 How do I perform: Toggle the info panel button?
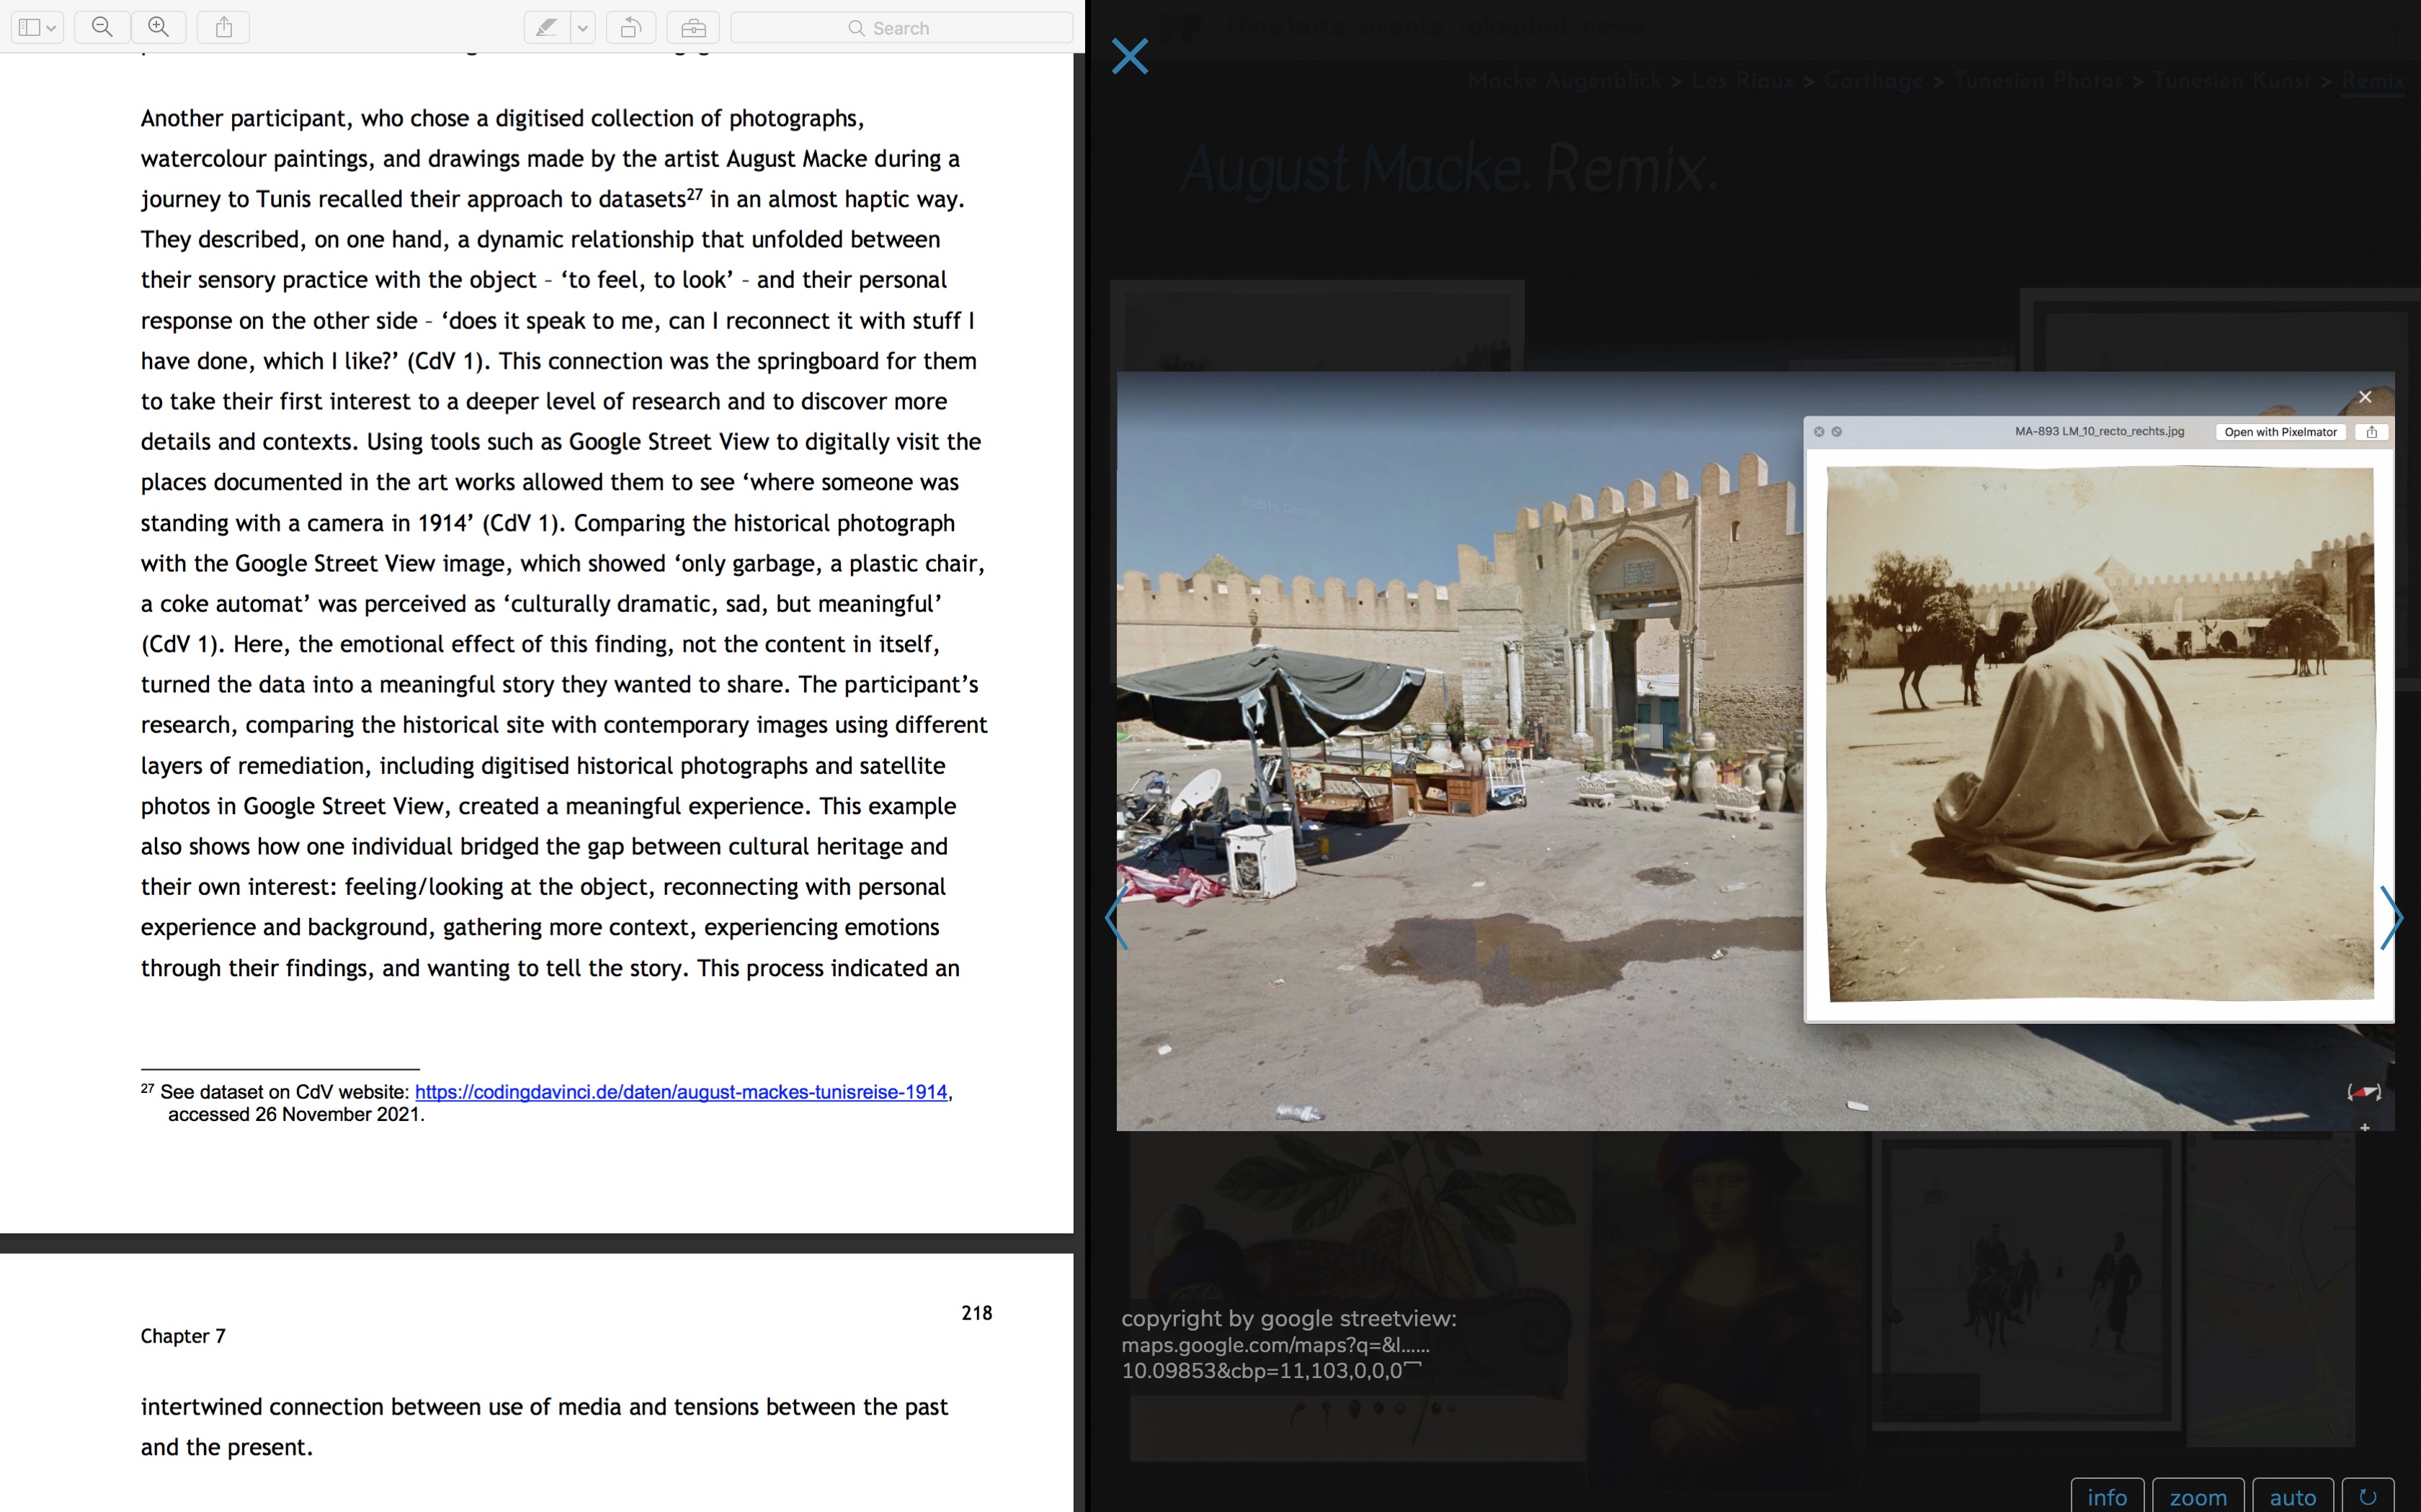(x=2107, y=1496)
